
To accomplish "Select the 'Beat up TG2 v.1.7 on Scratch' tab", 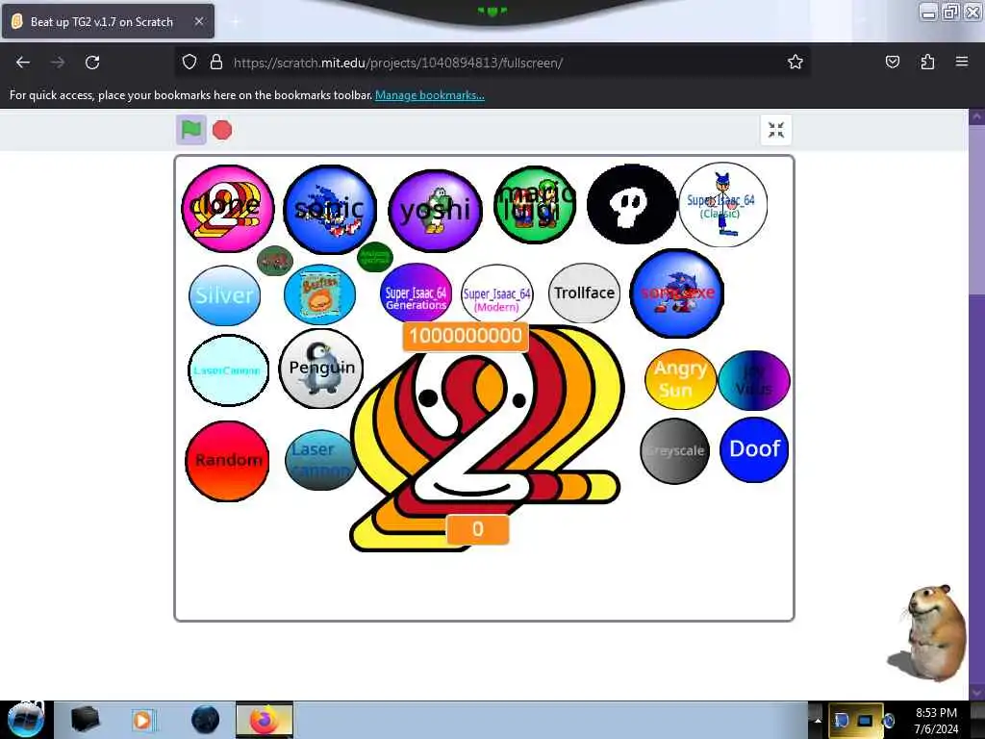I will pyautogui.click(x=108, y=22).
